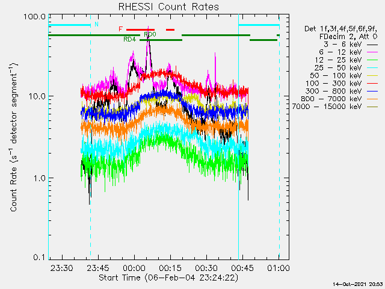The height and width of the screenshot is (289, 385).
Task: Click the 23:45 time axis label
Action: [x=98, y=268]
